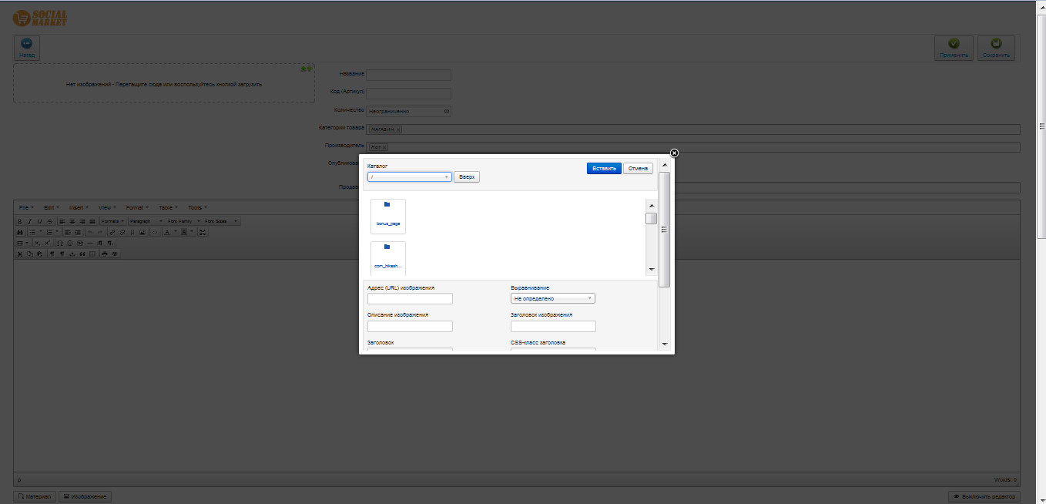Open the table insert dropdown icon
Image resolution: width=1046 pixels, height=504 pixels.
[x=23, y=244]
